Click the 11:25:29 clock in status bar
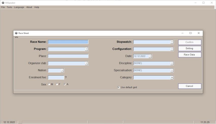The image size is (216, 124). pos(205,122)
